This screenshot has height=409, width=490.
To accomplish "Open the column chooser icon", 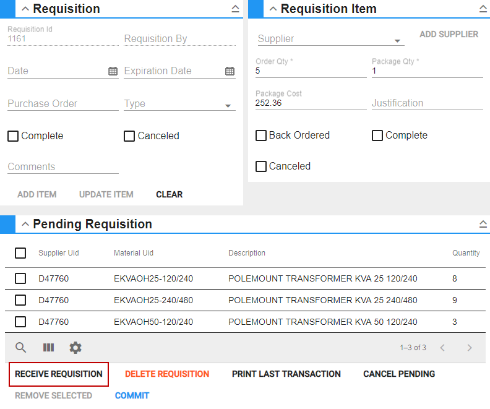I will pos(48,348).
